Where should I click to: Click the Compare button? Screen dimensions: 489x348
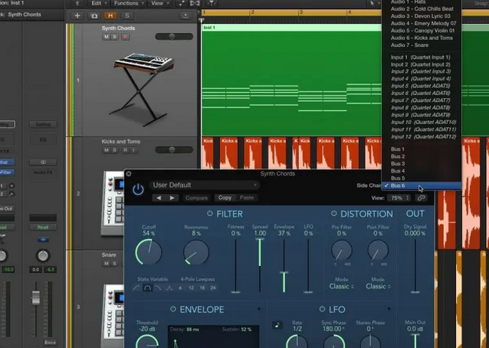click(196, 198)
